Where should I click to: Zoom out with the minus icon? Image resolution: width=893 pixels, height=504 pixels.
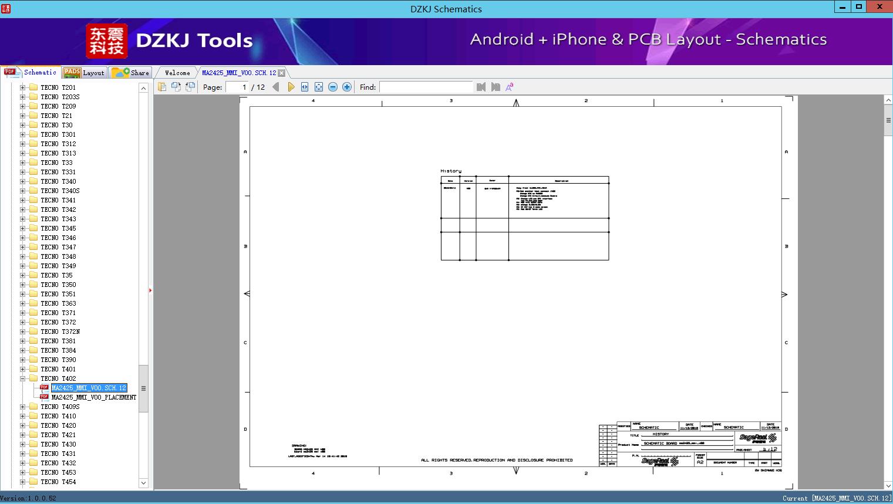coord(333,87)
